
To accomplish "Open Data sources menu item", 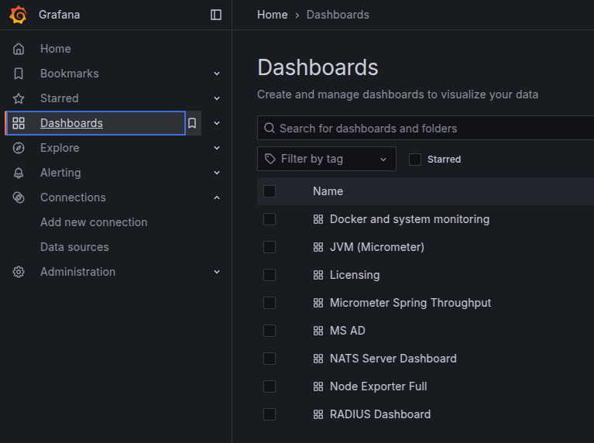I will pyautogui.click(x=74, y=247).
